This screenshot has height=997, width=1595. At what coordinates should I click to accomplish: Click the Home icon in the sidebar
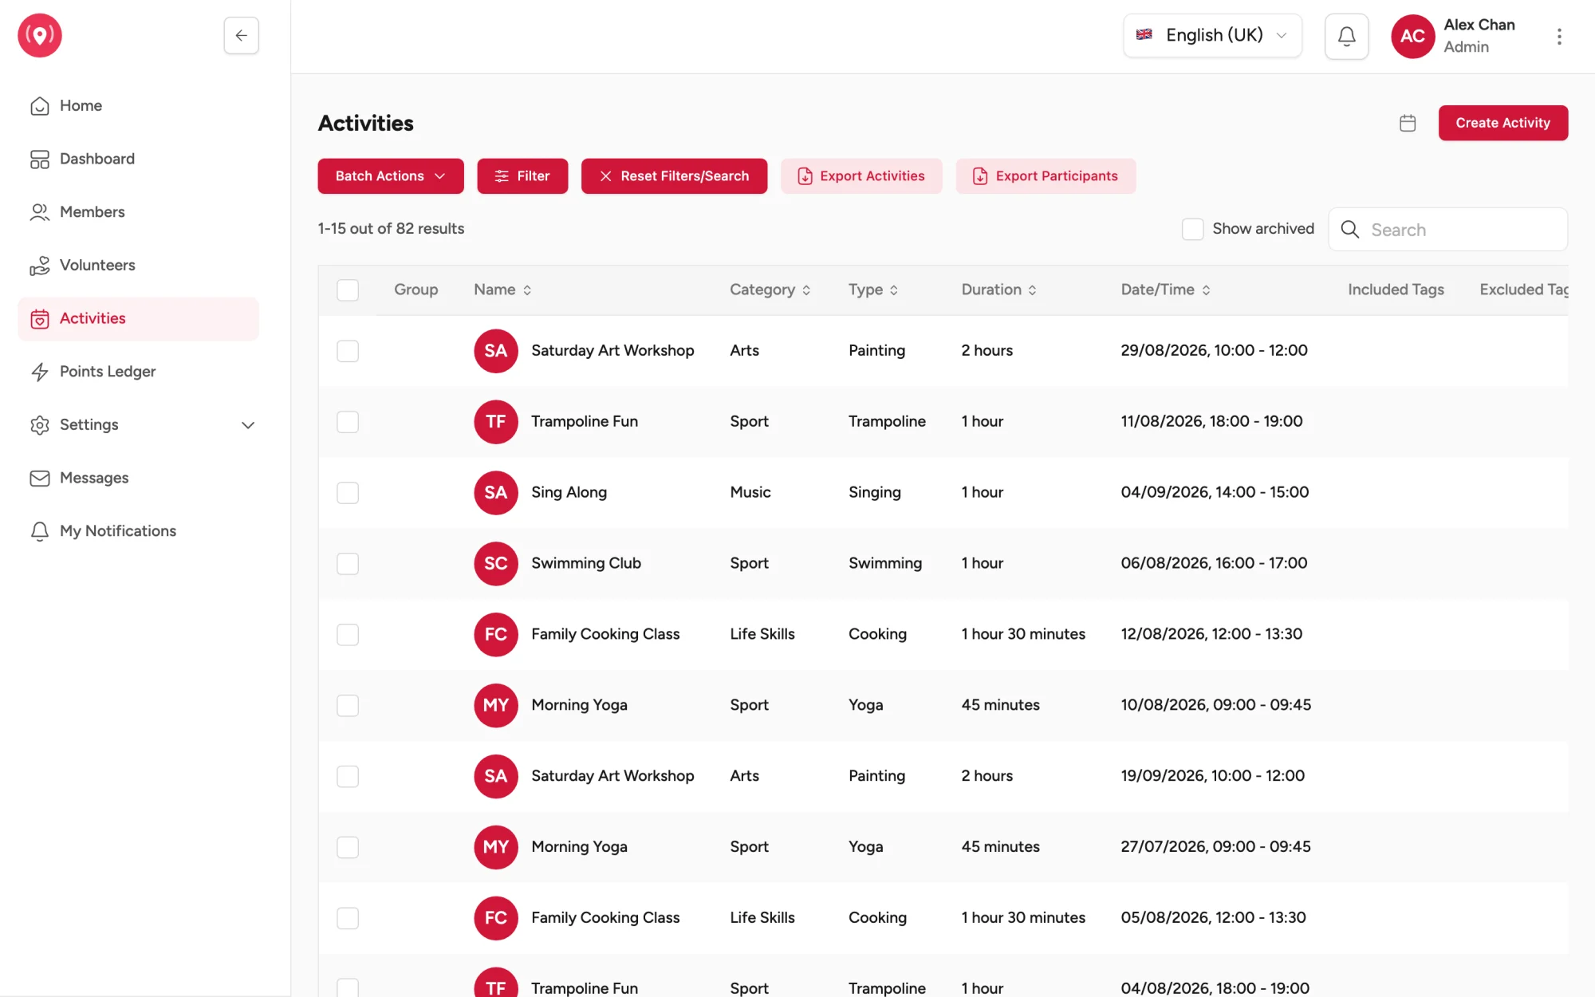[x=40, y=106]
